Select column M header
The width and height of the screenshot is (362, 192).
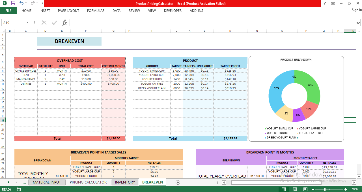tap(230, 31)
